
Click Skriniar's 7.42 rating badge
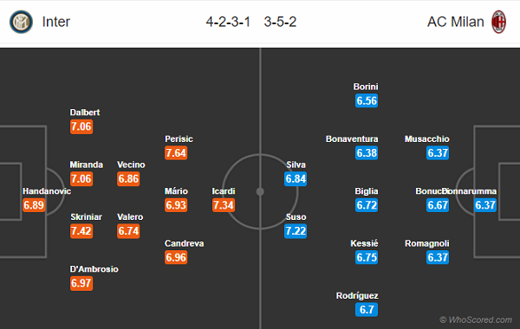click(x=81, y=231)
